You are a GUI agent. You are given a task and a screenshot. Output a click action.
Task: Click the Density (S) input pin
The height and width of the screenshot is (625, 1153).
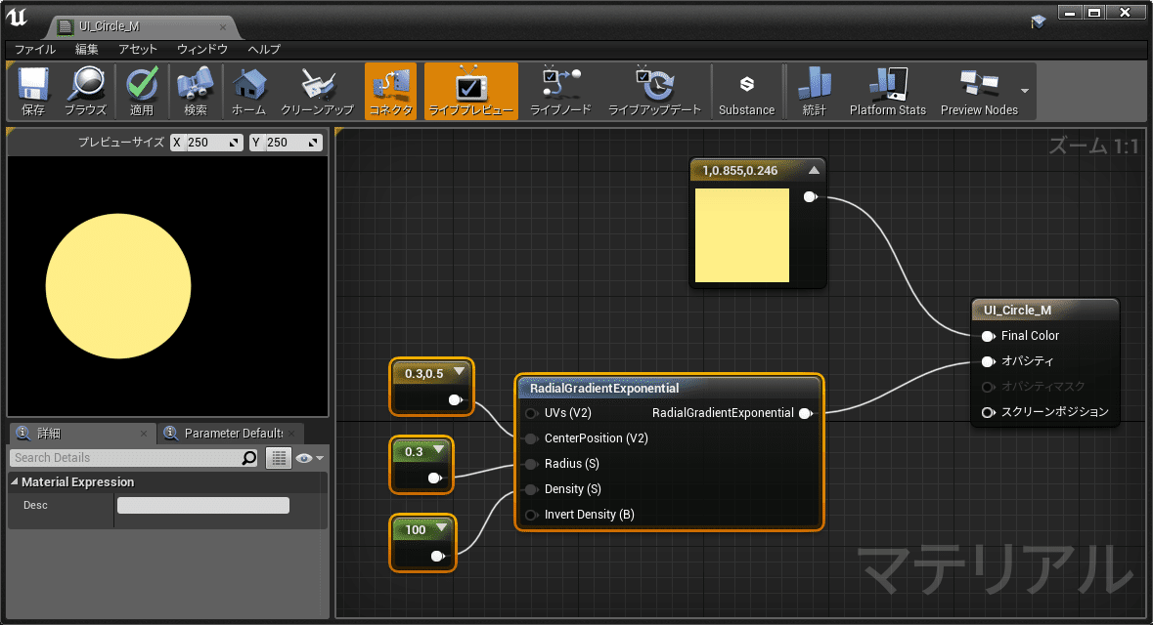(531, 490)
